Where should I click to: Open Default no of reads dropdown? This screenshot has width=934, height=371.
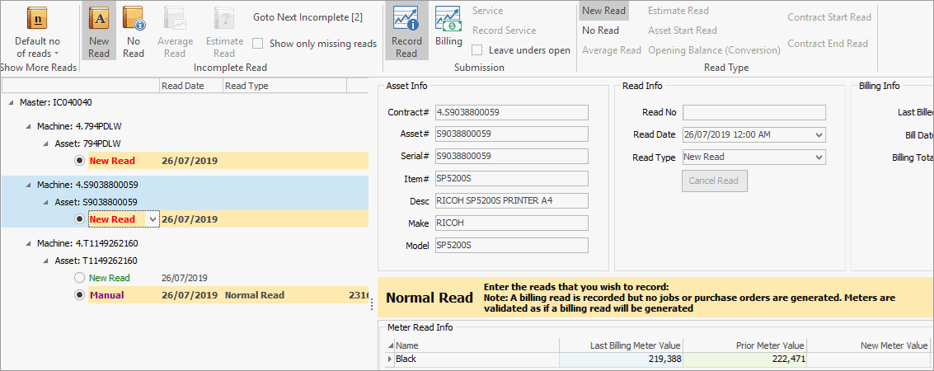tap(38, 32)
